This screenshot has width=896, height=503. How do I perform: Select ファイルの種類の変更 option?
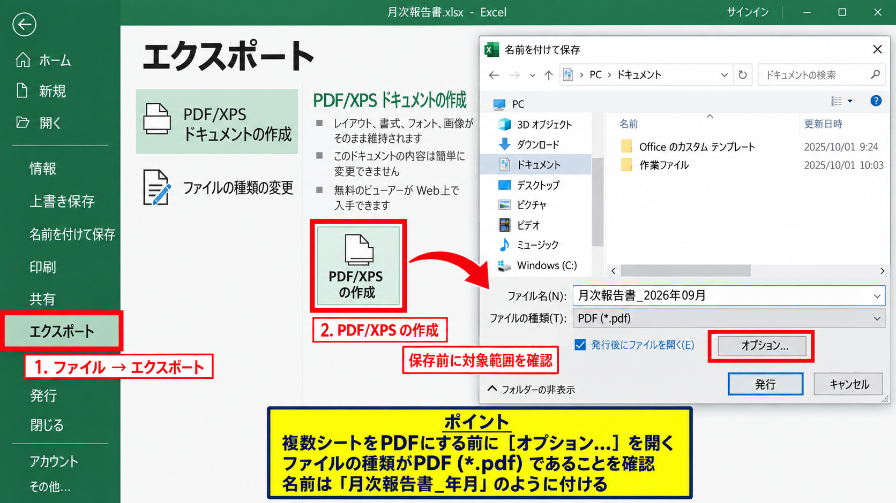coord(217,187)
